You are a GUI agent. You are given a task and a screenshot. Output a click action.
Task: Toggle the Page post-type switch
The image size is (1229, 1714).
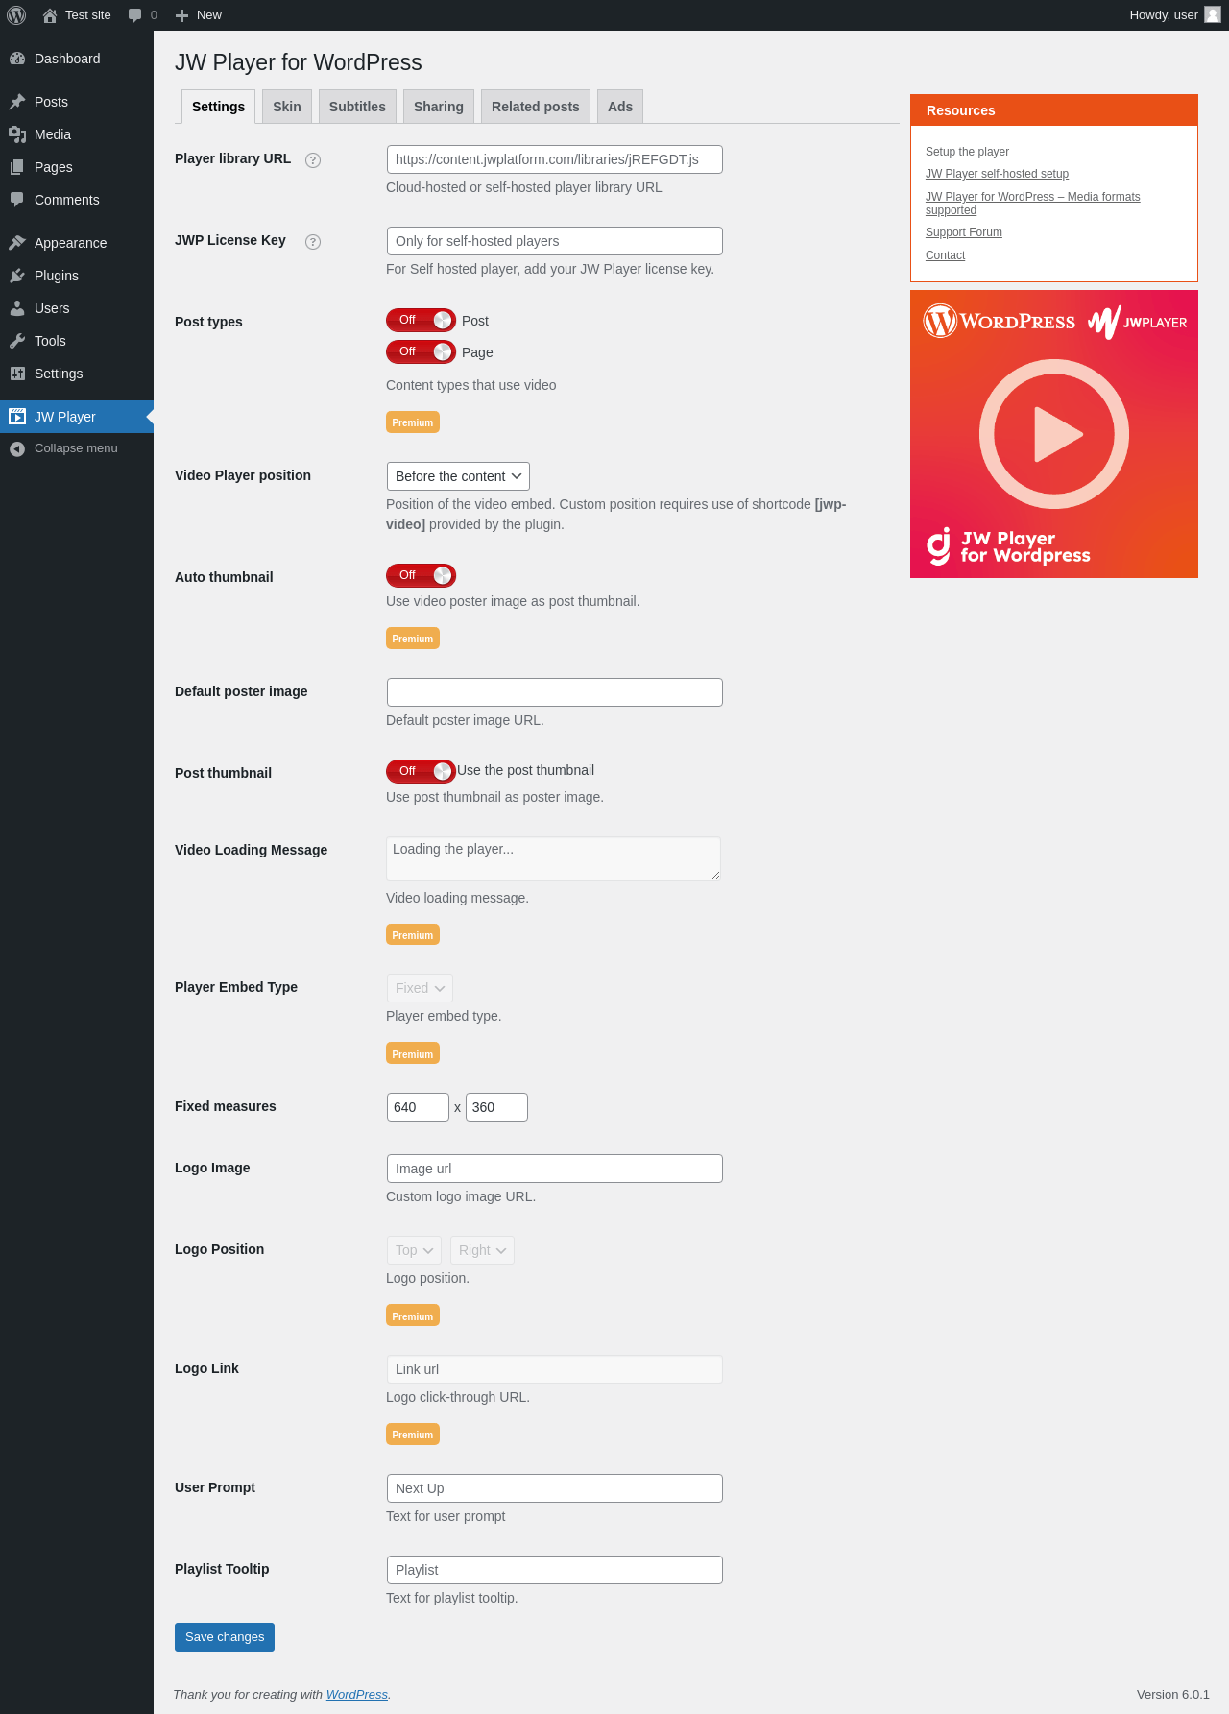pos(421,351)
